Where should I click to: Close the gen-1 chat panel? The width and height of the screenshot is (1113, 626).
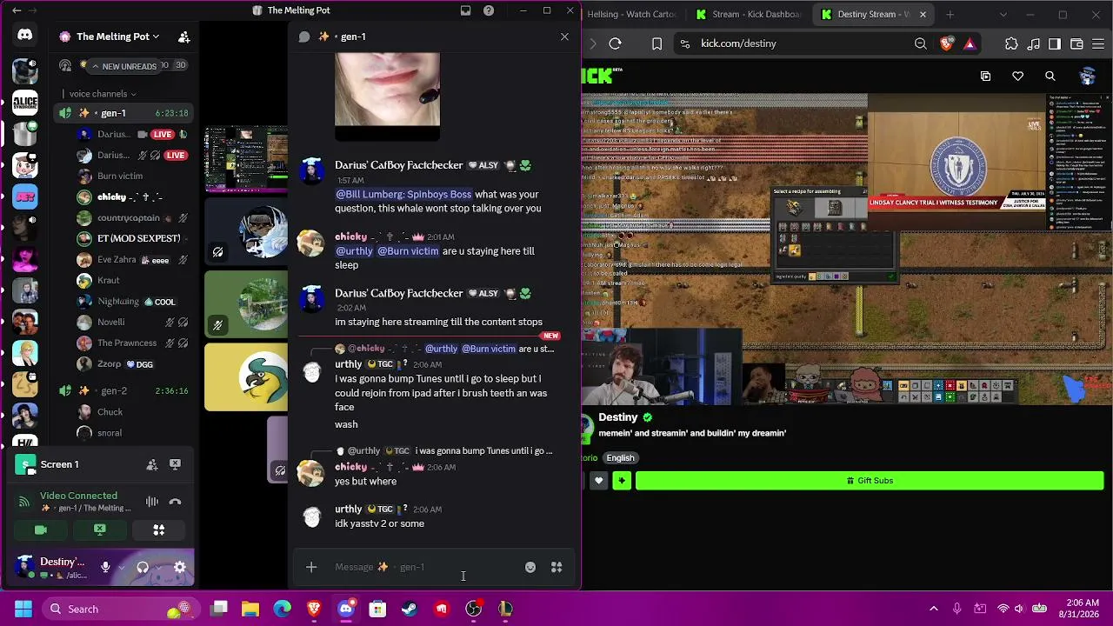(564, 37)
